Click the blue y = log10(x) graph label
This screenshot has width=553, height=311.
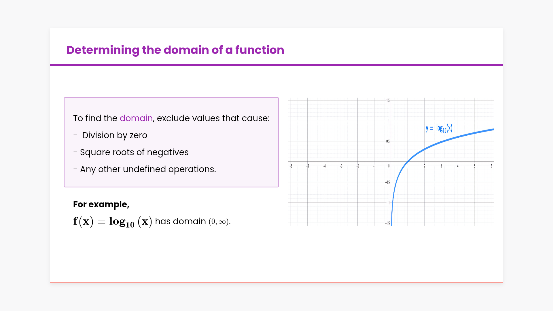pyautogui.click(x=439, y=128)
